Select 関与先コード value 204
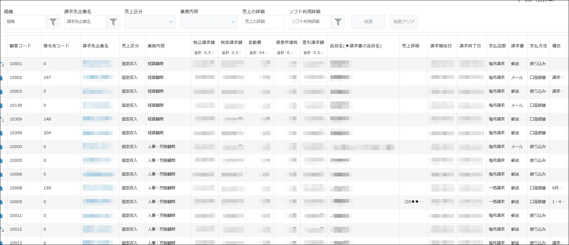The height and width of the screenshot is (245, 569). pyautogui.click(x=47, y=133)
